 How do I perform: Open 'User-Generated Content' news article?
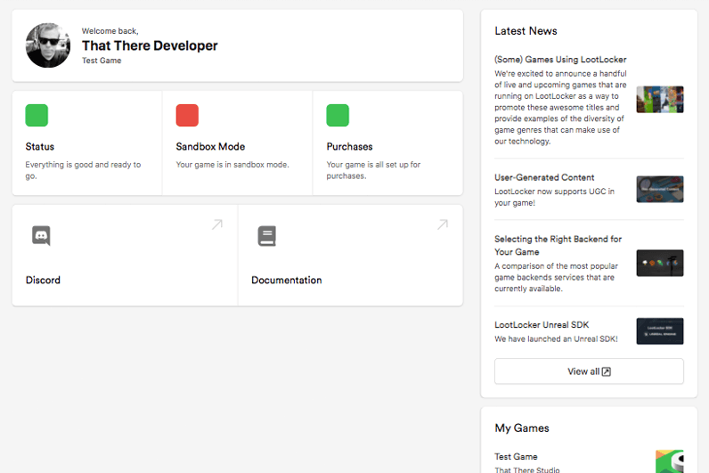coord(544,177)
